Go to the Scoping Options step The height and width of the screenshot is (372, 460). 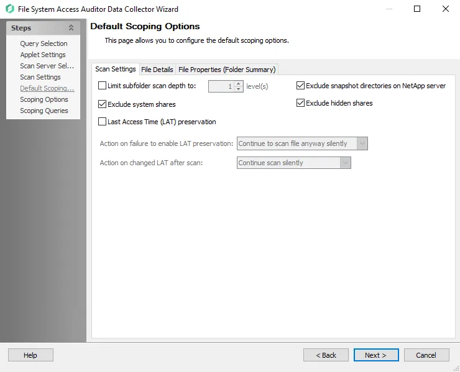coord(44,99)
